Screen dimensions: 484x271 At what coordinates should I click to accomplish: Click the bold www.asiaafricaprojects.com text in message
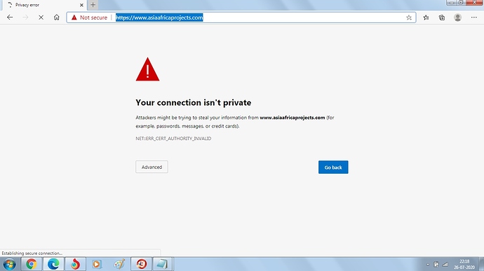(293, 118)
